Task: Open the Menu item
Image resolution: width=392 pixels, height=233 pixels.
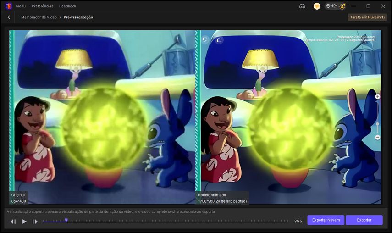Action: click(x=21, y=6)
